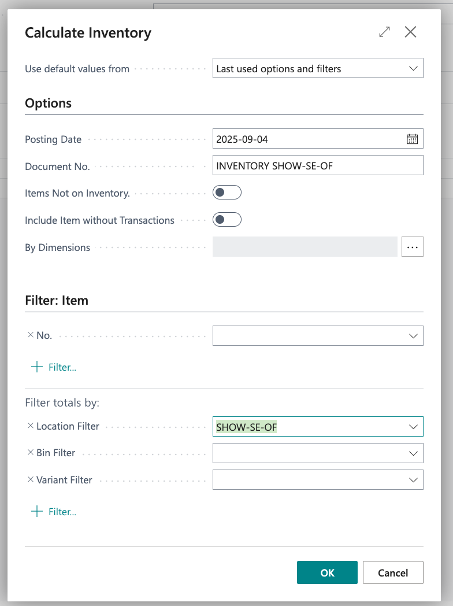Remove the Variant Filter with X
This screenshot has height=606, width=453.
[31, 480]
